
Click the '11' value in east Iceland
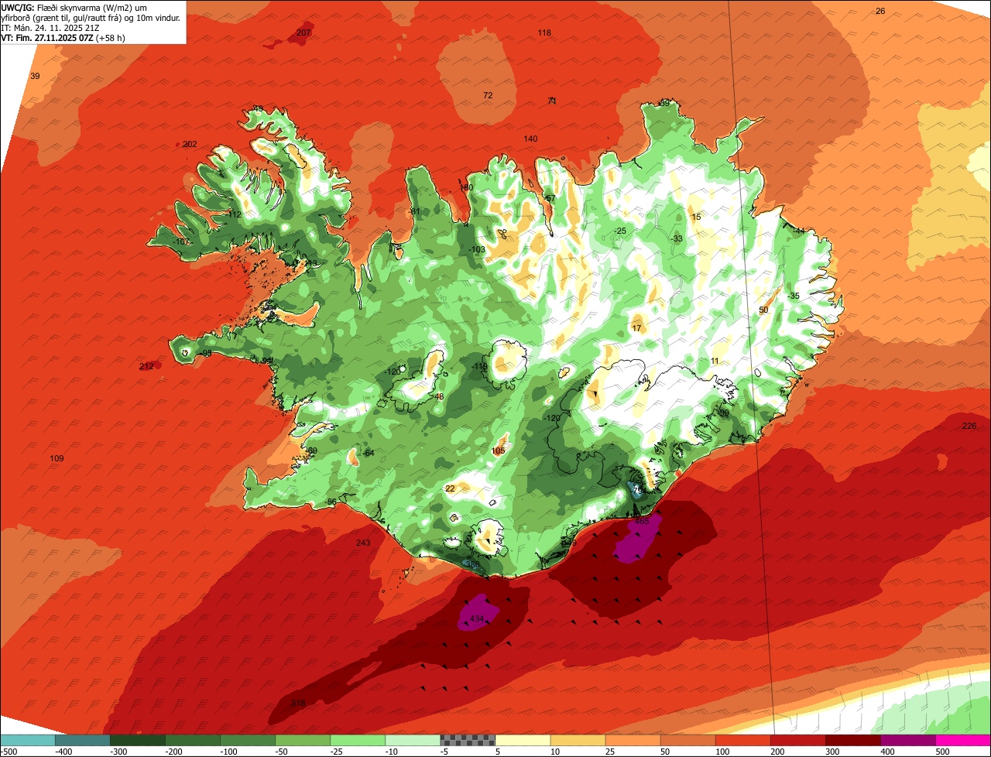point(715,361)
